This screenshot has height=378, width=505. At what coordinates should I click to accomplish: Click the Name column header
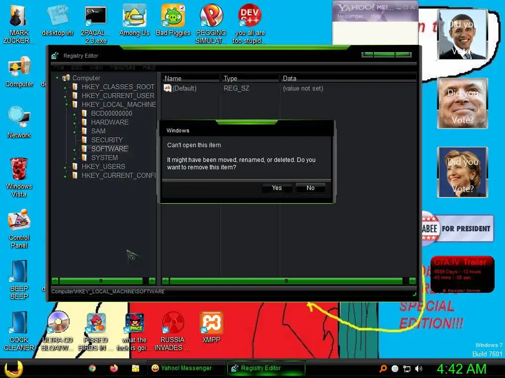pyautogui.click(x=190, y=78)
